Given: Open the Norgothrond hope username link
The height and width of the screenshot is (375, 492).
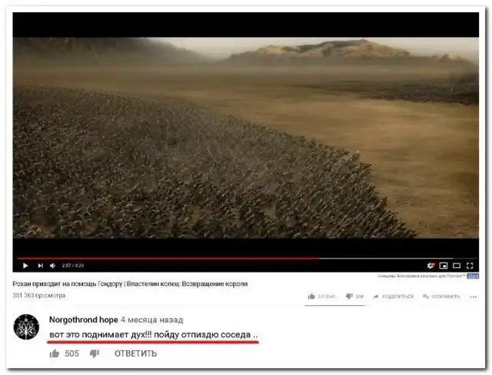Looking at the screenshot, I should (x=84, y=320).
